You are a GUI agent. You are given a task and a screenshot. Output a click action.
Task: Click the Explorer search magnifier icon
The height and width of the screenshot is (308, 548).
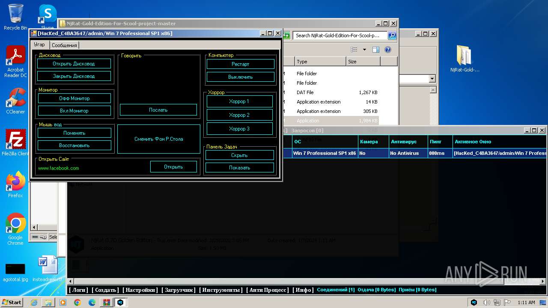point(392,36)
